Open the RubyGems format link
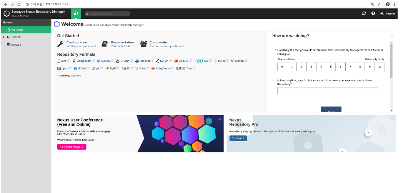 [x=162, y=68]
